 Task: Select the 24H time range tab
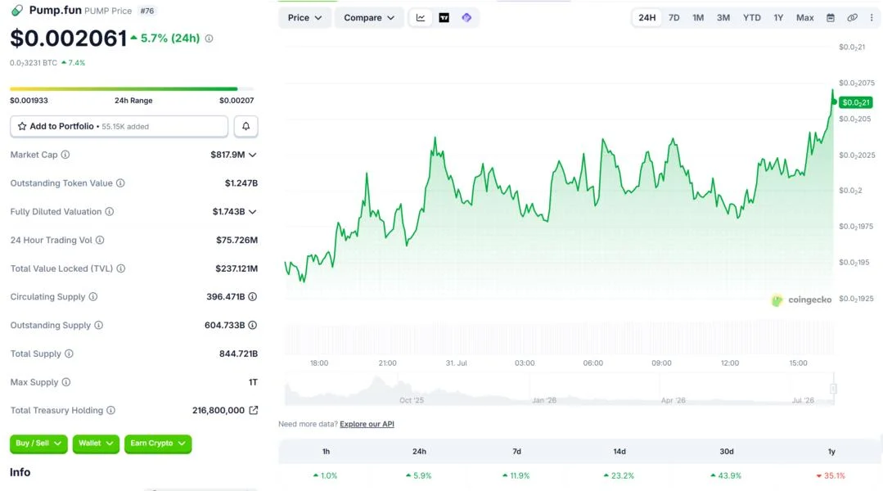point(646,17)
